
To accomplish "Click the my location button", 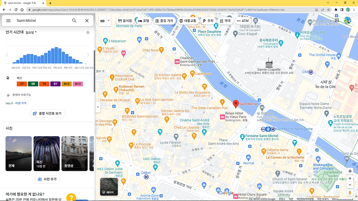I will pos(350,171).
